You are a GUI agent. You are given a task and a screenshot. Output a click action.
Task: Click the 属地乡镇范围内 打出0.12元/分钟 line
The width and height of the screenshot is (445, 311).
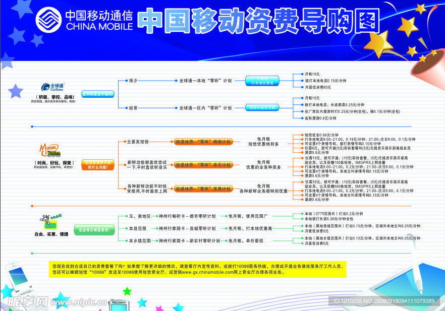pos(362,238)
